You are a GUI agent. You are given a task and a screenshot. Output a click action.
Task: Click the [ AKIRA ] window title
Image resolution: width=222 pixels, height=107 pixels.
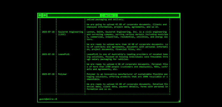tap(109, 16)
